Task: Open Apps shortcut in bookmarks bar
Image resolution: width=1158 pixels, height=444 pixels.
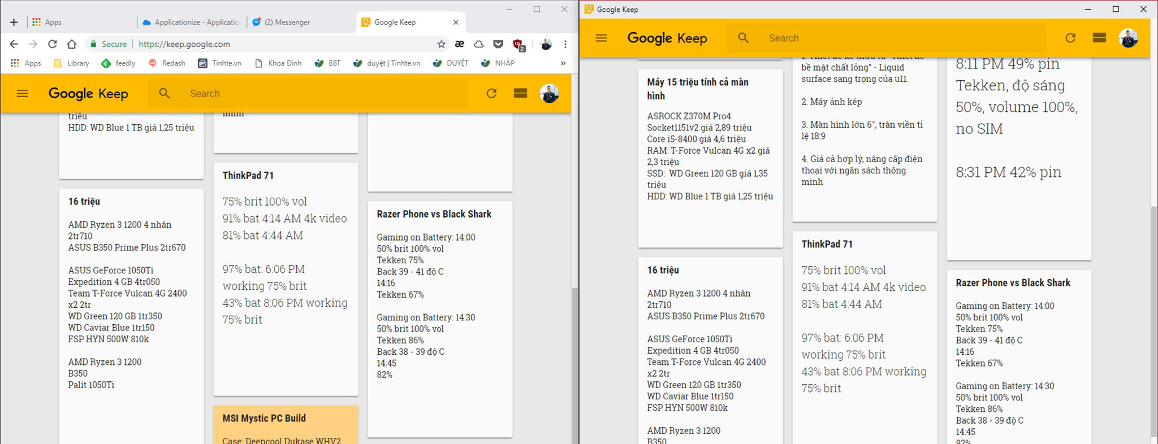Action: click(26, 63)
